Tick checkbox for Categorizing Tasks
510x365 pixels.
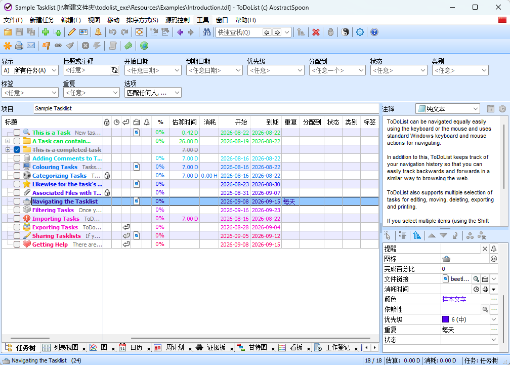(x=17, y=176)
